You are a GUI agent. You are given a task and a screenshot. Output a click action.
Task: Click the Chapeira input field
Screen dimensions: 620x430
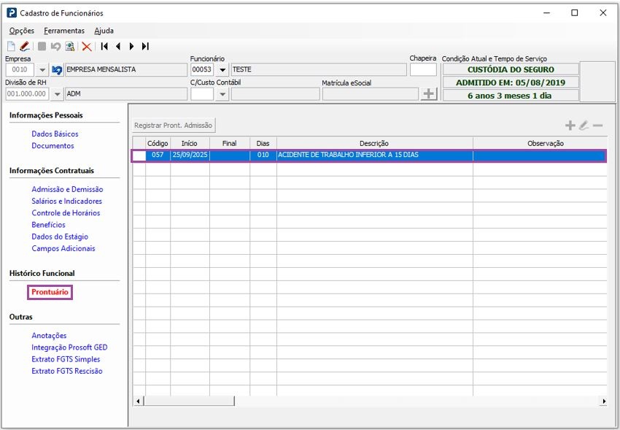coord(423,70)
